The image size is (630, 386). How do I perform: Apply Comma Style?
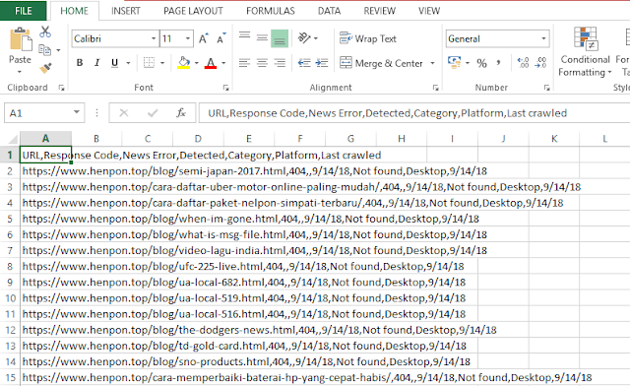pyautogui.click(x=499, y=63)
